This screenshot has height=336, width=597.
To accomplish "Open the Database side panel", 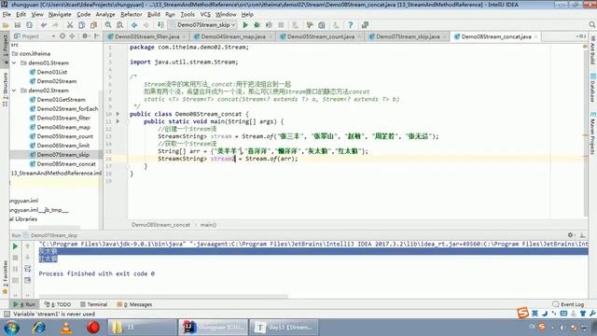I will click(592, 88).
